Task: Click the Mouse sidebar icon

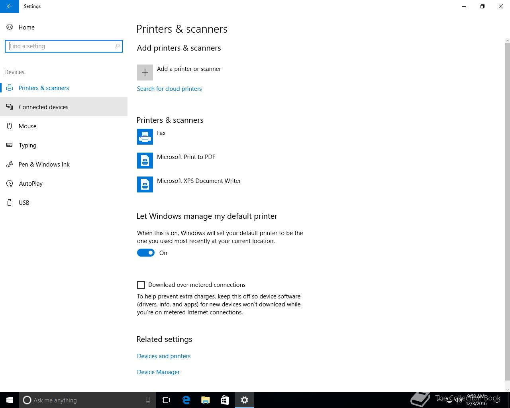Action: point(10,126)
